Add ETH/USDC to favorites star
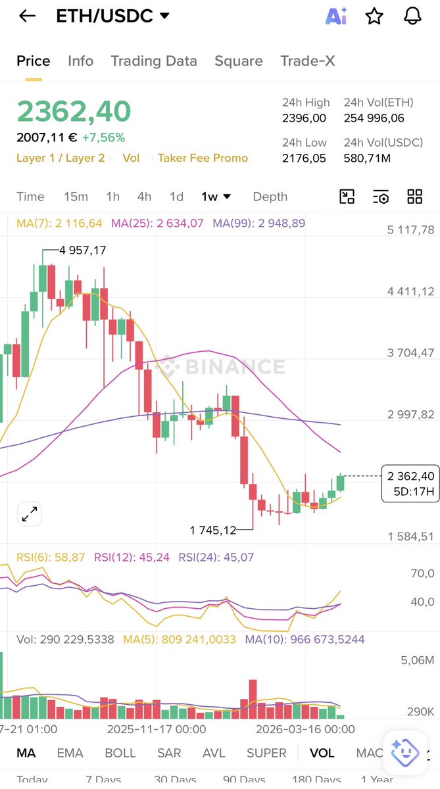The height and width of the screenshot is (789, 440). click(x=374, y=16)
